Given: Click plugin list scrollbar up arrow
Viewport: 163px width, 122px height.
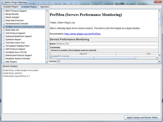Looking at the screenshot, I should click(x=47, y=11).
